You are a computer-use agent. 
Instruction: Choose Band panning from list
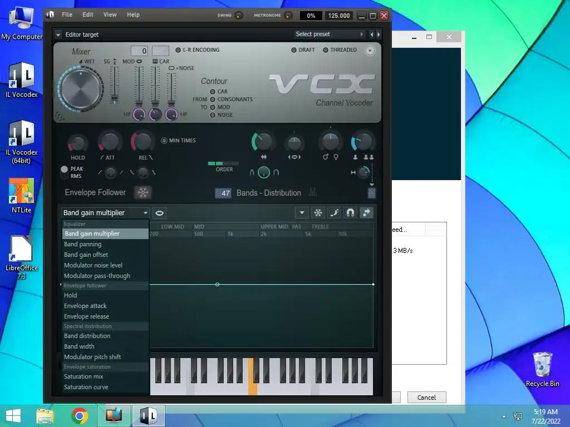[x=105, y=244]
